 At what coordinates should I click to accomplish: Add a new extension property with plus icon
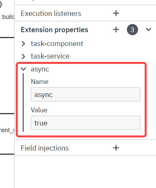116,29
